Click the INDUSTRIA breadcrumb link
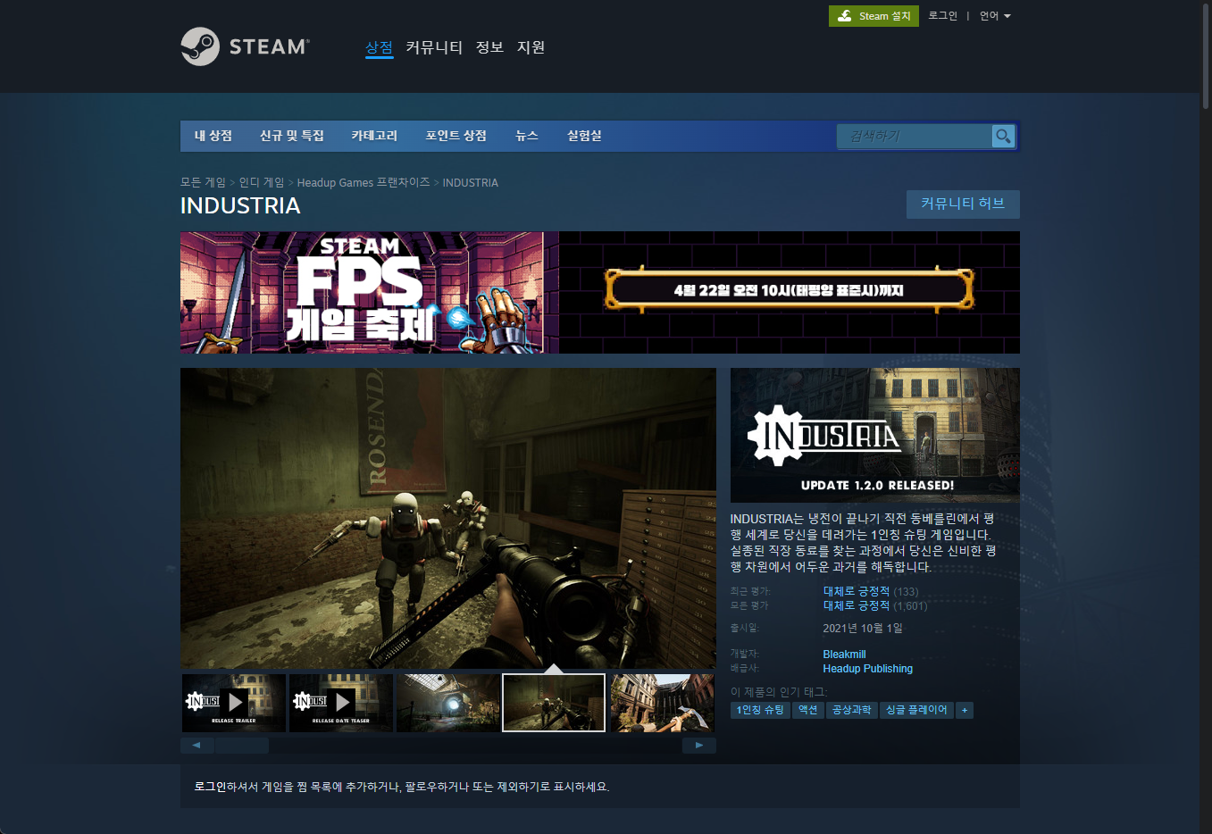 470,182
